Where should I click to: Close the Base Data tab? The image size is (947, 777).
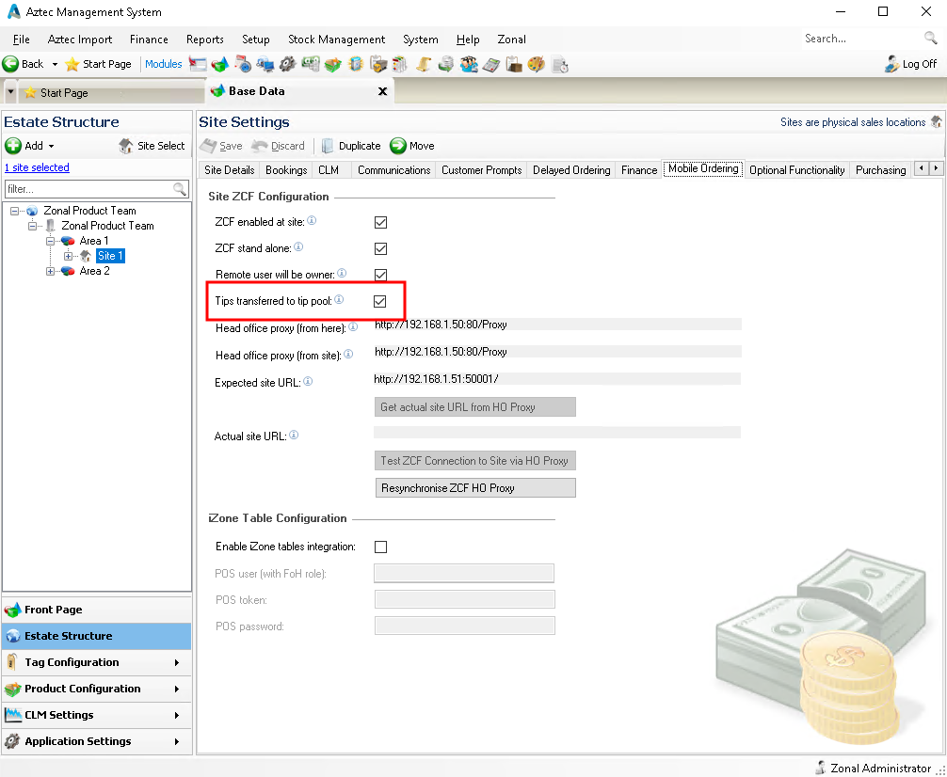[x=382, y=91]
